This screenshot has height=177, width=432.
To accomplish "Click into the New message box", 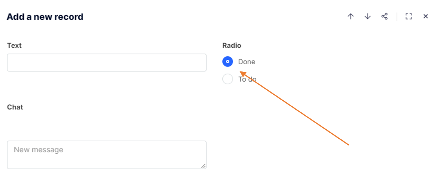I will (106, 154).
